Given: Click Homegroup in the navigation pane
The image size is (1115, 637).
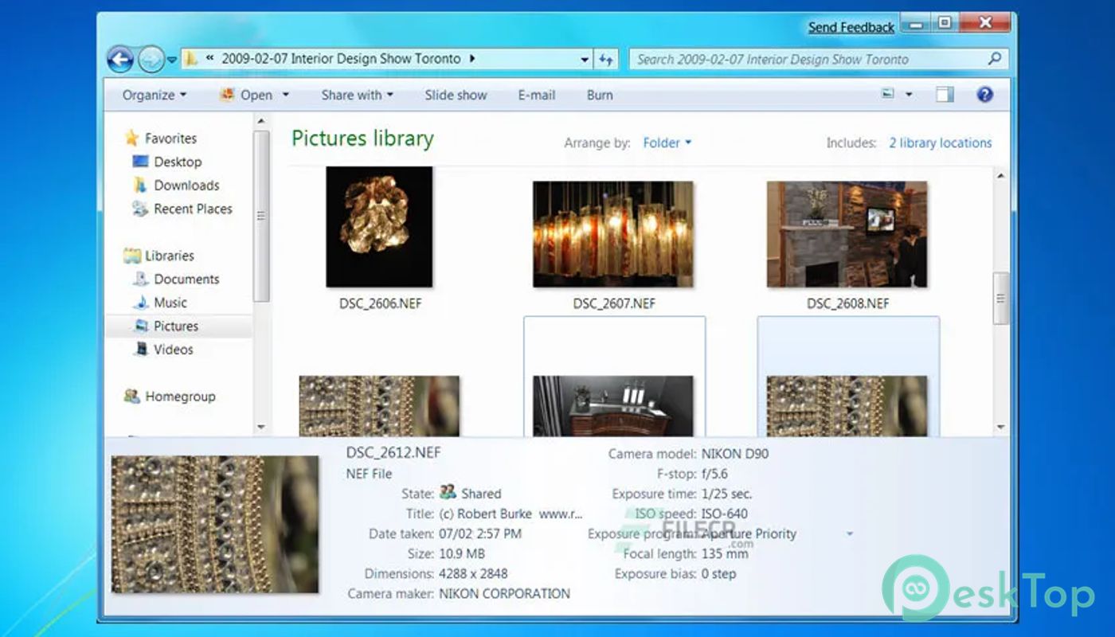Looking at the screenshot, I should [x=179, y=397].
